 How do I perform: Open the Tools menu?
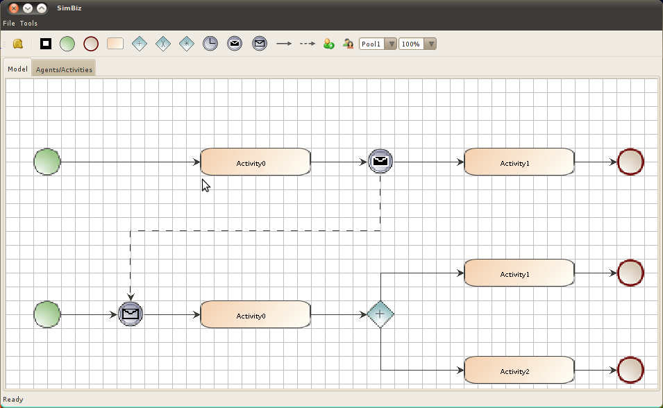[x=28, y=24]
